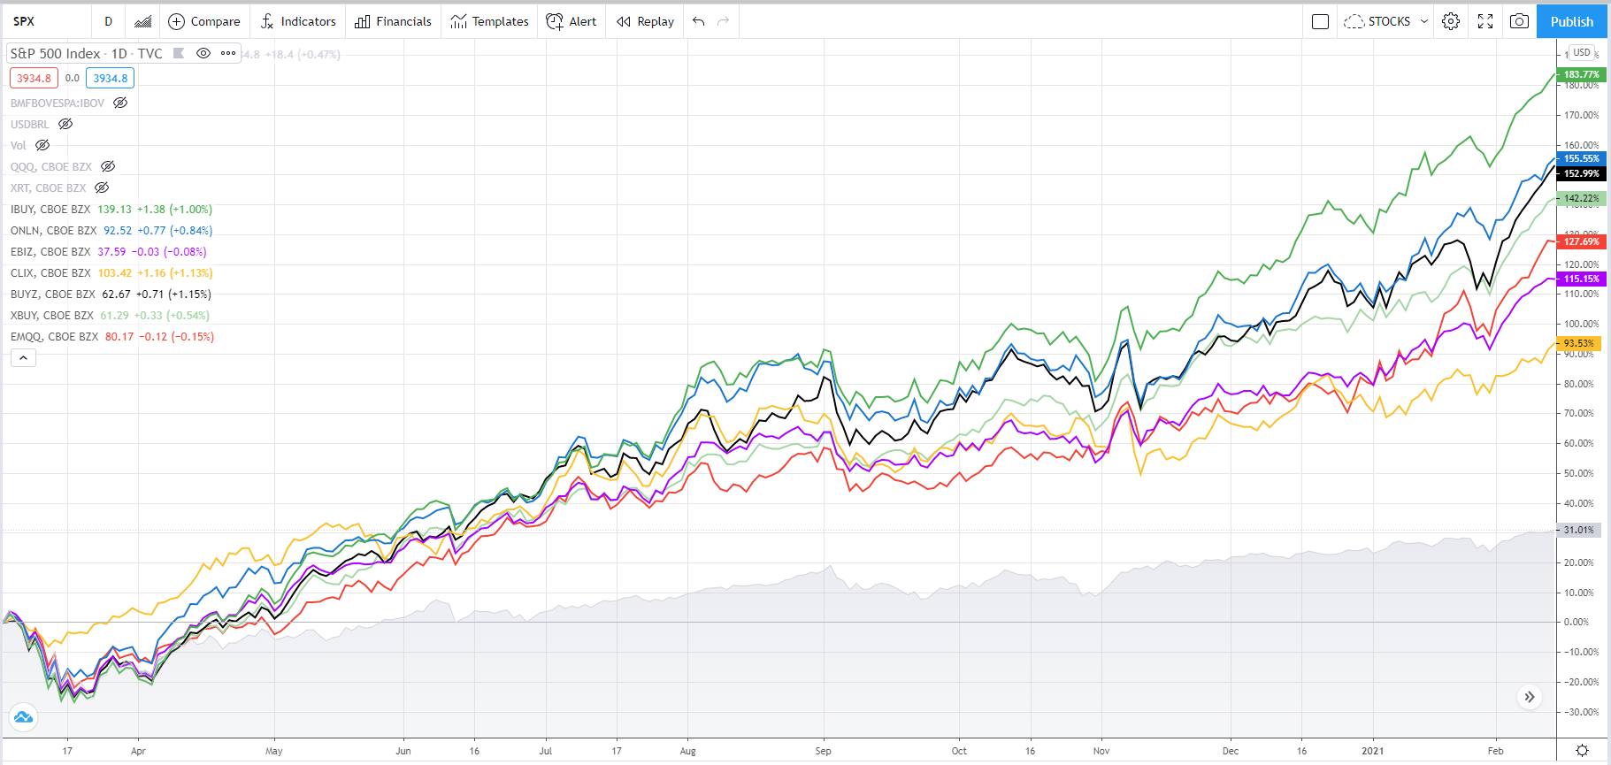Select the XBUY, CBOE BZX legend row
1611x765 pixels.
110,316
